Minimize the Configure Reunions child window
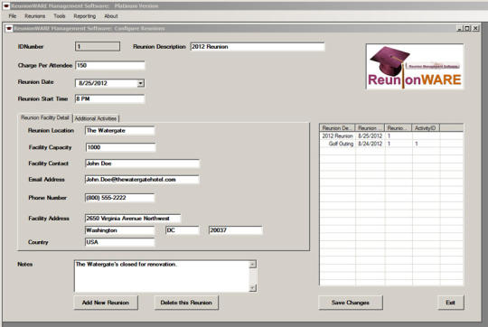 pos(460,28)
